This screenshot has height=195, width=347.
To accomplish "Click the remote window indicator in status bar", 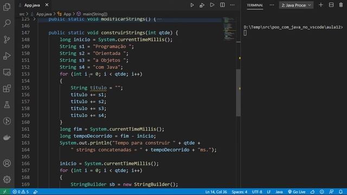I will click(x=5, y=192).
